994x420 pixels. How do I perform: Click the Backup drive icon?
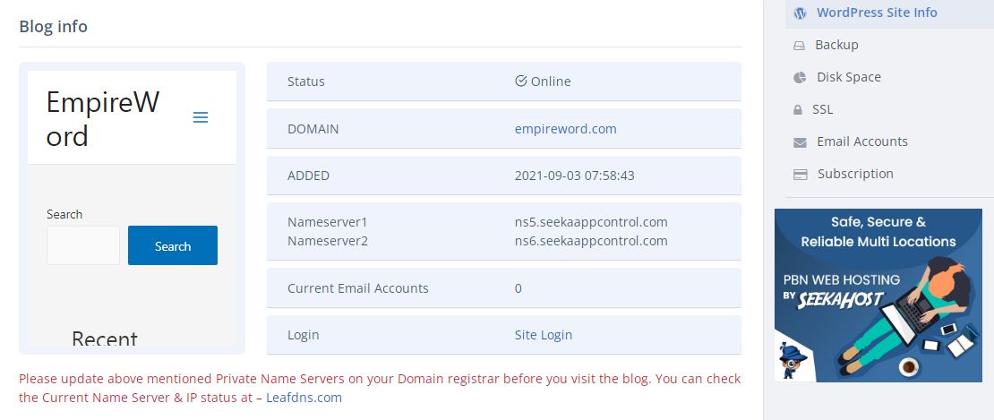pos(799,46)
